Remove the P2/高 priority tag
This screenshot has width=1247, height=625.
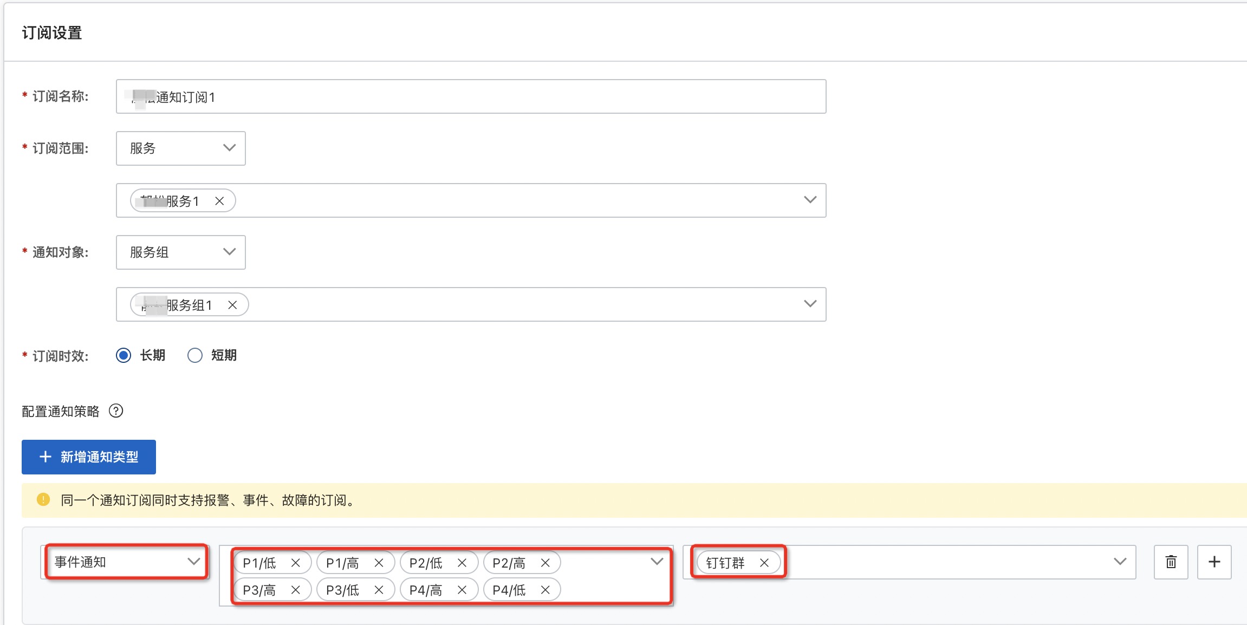tap(545, 563)
